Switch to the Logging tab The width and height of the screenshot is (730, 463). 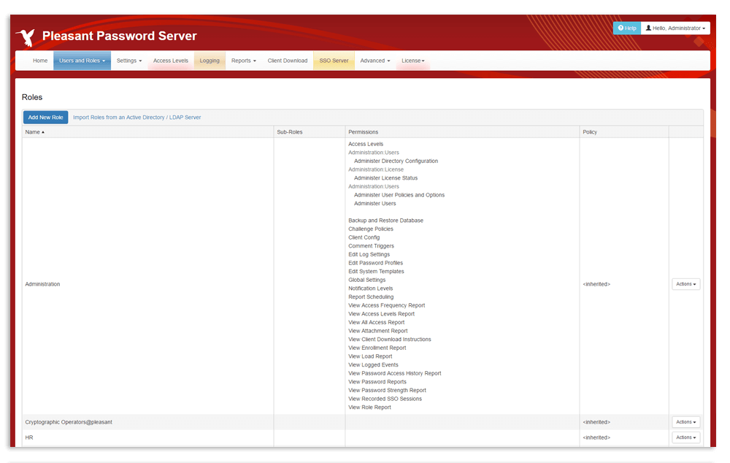coord(210,61)
